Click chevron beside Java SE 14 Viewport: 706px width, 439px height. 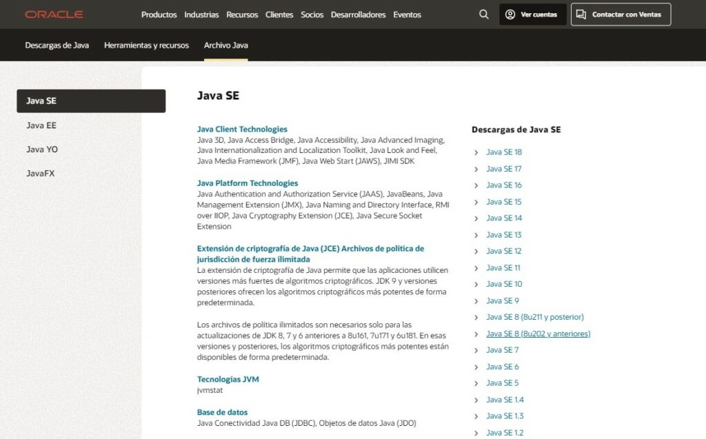click(x=476, y=218)
